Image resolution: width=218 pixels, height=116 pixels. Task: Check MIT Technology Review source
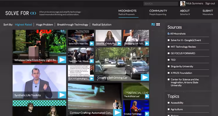click(x=169, y=47)
